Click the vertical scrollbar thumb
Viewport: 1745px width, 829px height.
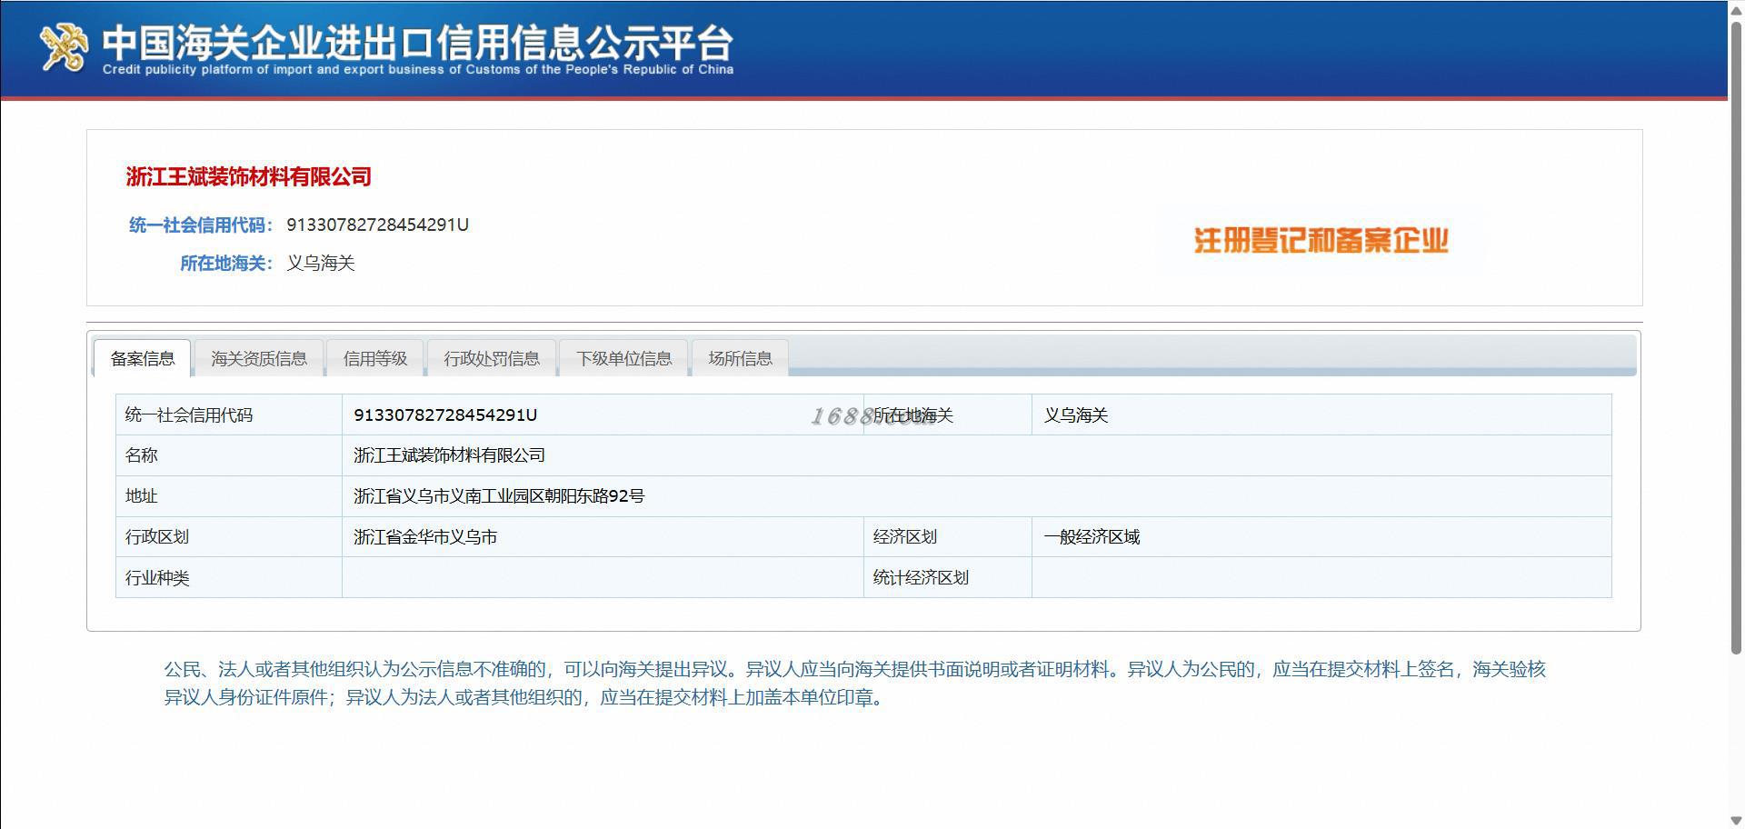point(1736,336)
